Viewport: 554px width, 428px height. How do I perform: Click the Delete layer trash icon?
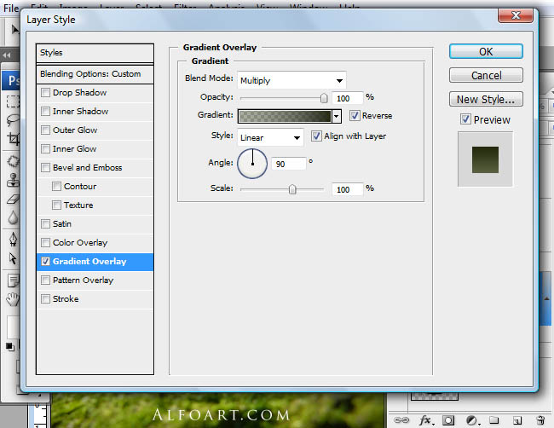(540, 420)
